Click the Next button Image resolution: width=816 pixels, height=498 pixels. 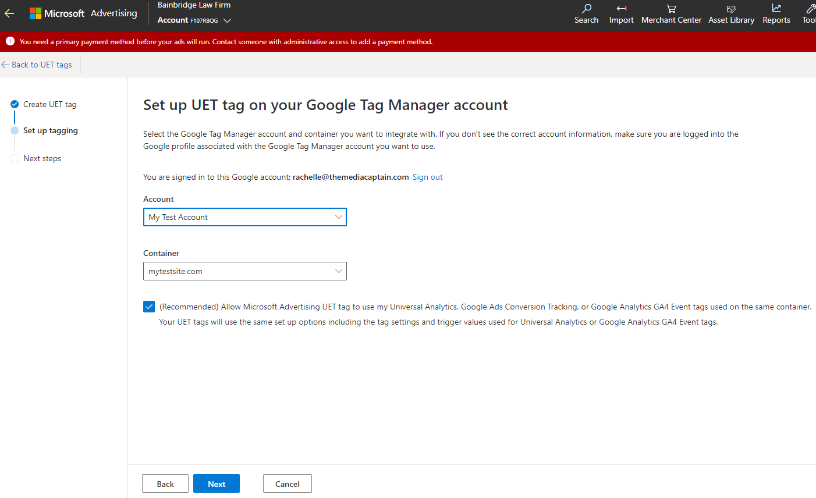[217, 483]
